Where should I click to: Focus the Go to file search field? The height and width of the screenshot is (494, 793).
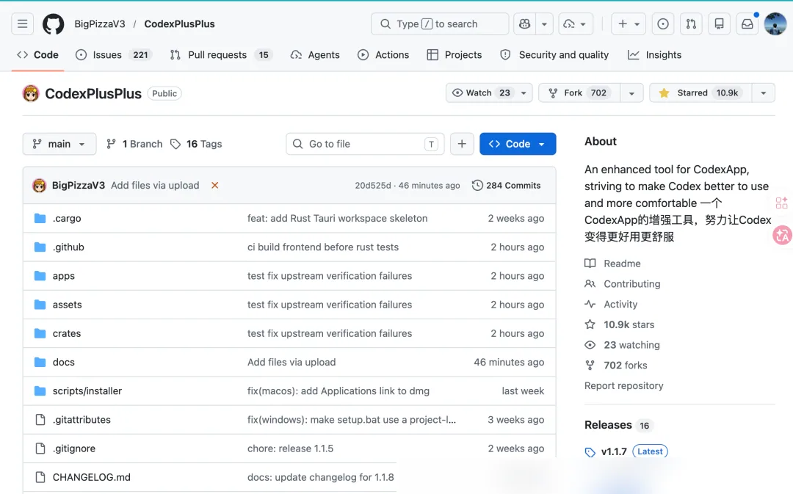tap(365, 144)
